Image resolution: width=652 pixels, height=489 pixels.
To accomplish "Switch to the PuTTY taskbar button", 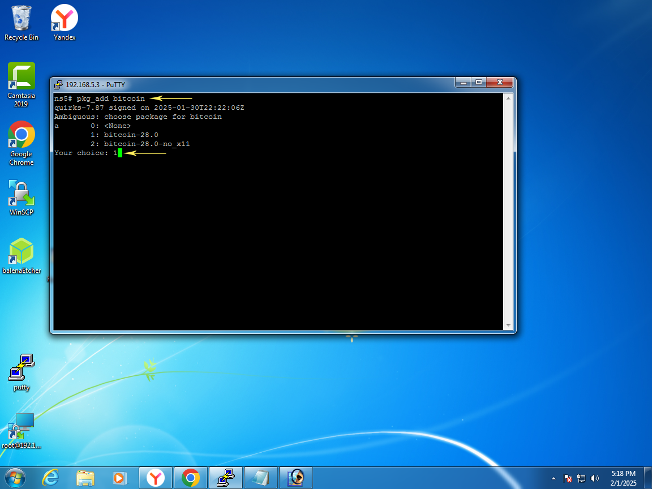I will click(x=225, y=478).
